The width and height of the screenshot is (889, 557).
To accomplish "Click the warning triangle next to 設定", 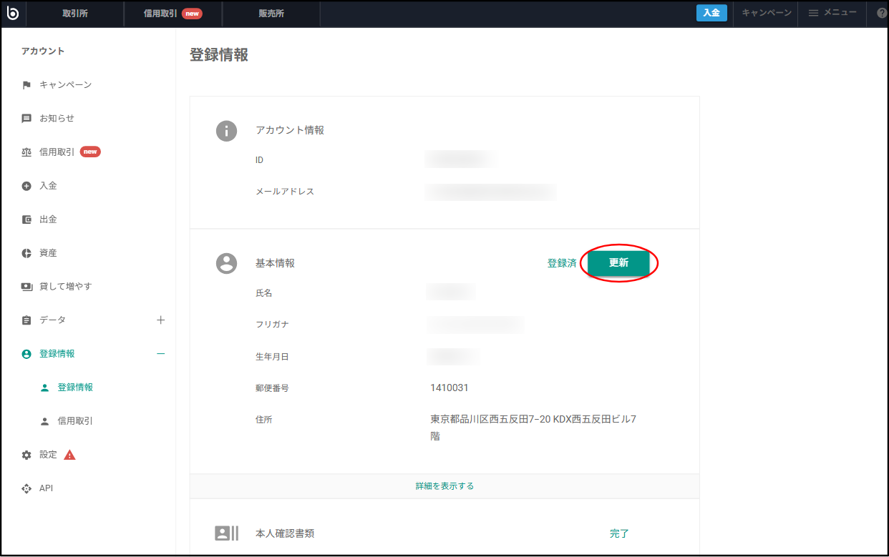I will (69, 454).
